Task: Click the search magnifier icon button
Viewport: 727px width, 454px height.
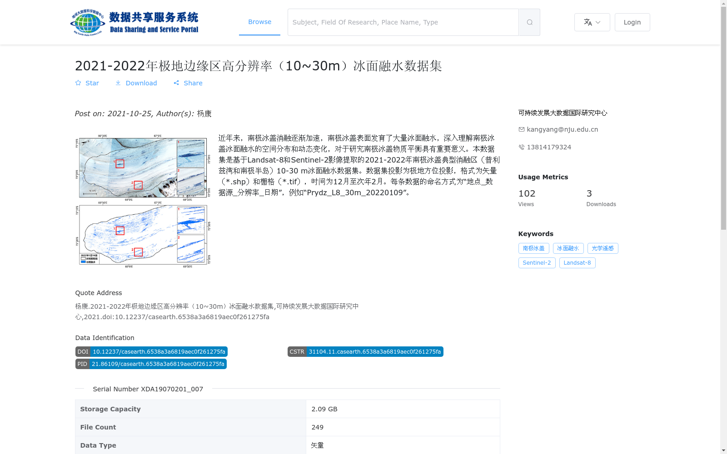Action: click(x=529, y=22)
